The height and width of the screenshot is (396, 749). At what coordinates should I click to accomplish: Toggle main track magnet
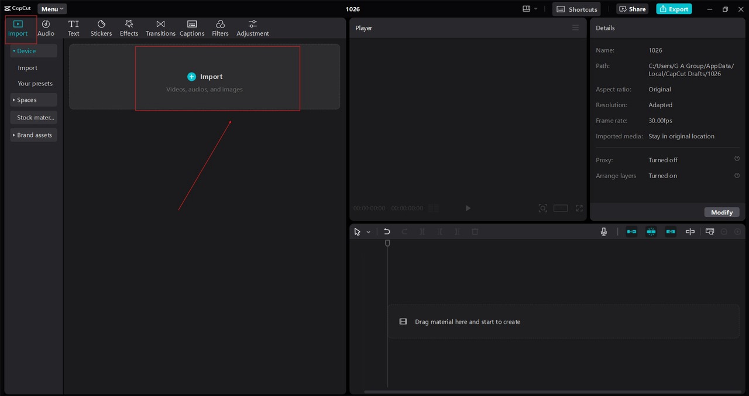(631, 232)
